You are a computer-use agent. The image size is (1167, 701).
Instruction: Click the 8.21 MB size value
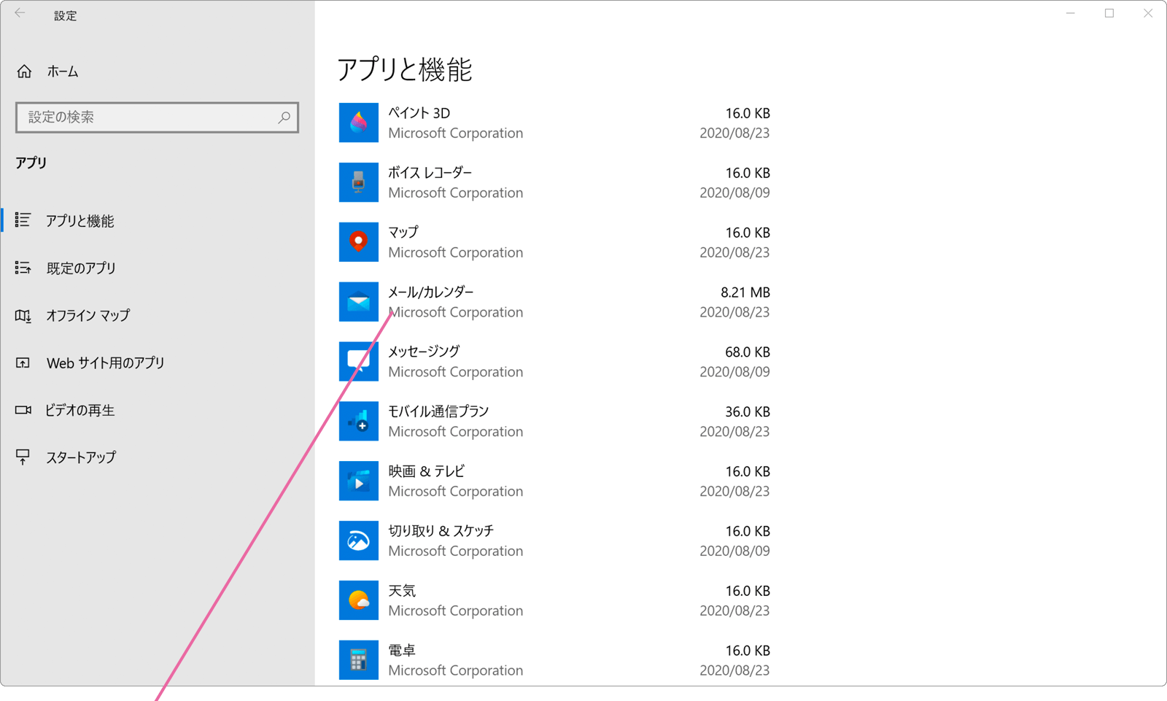(745, 293)
